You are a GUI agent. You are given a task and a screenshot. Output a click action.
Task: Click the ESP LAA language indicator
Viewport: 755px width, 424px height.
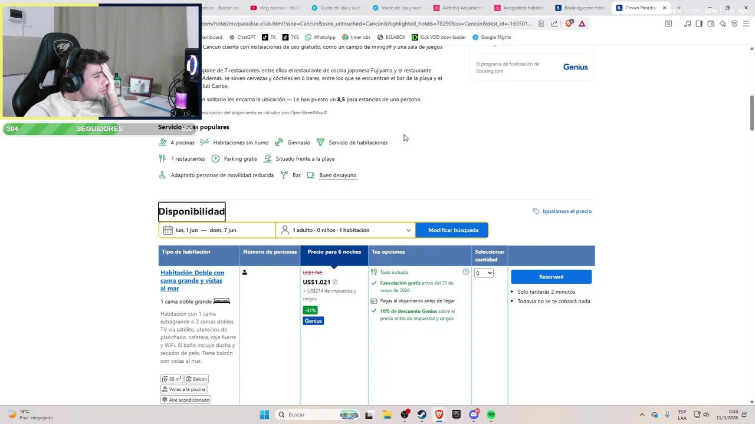point(682,415)
